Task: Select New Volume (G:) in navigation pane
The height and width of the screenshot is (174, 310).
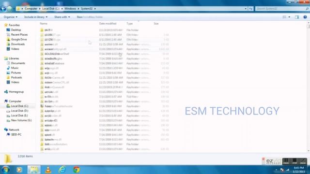Action: (21, 120)
